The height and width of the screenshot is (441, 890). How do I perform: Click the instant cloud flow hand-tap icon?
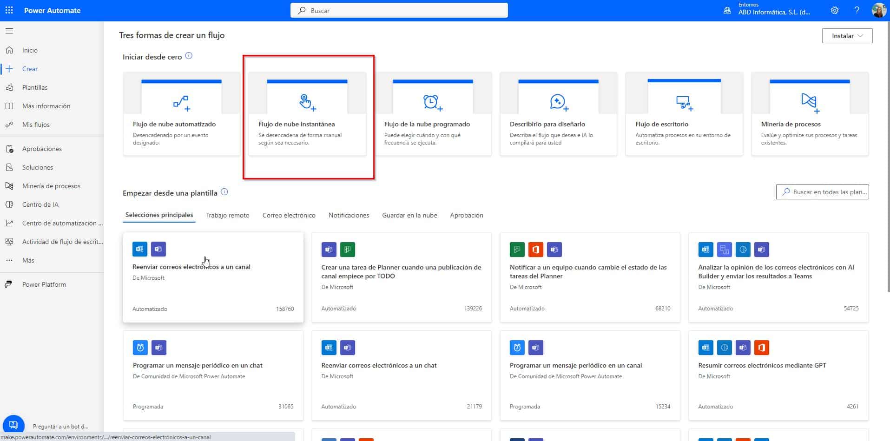(307, 103)
